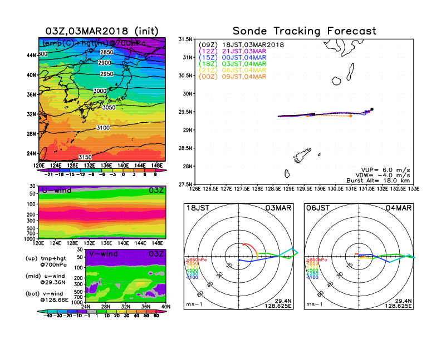This screenshot has height=340, width=441.
Task: Click the "18JST" hodograph time label
Action: pos(198,208)
